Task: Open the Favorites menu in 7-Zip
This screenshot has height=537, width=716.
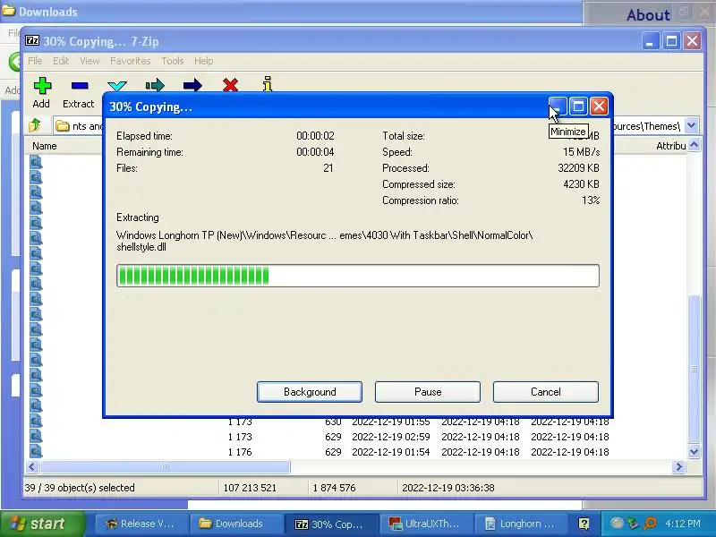Action: pyautogui.click(x=130, y=61)
